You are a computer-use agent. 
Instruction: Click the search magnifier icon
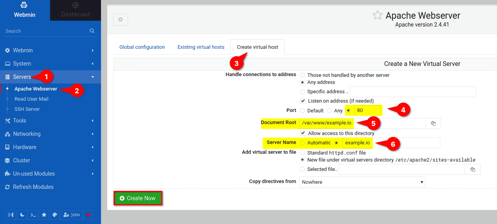pos(92,31)
